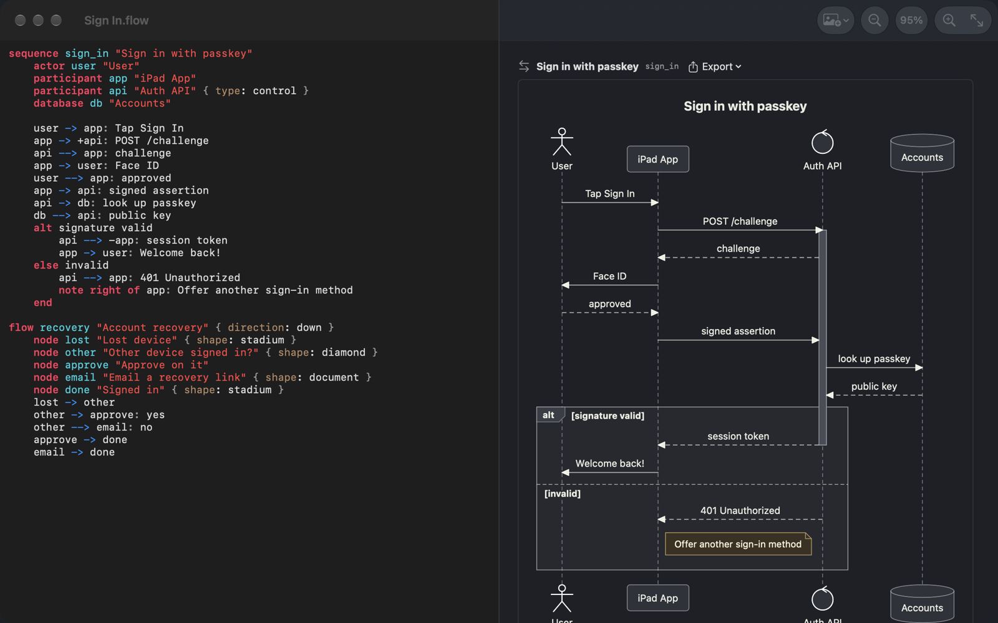Viewport: 998px width, 623px height.
Task: Click the 'note right of app' code line
Action: coord(206,290)
